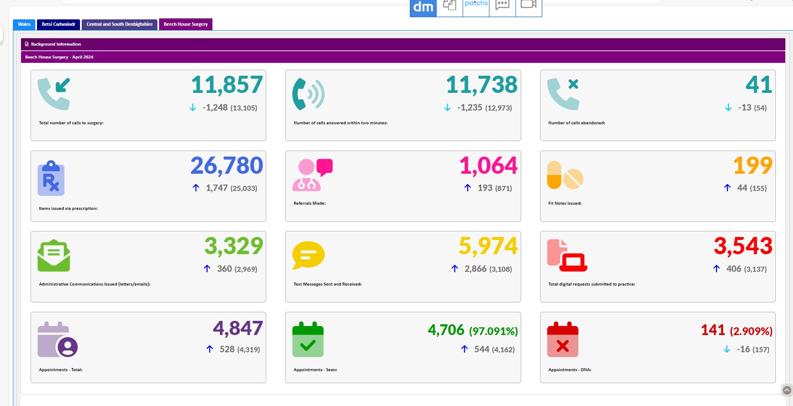Click the green calendar checkmark icon
The image size is (793, 406).
(x=308, y=339)
